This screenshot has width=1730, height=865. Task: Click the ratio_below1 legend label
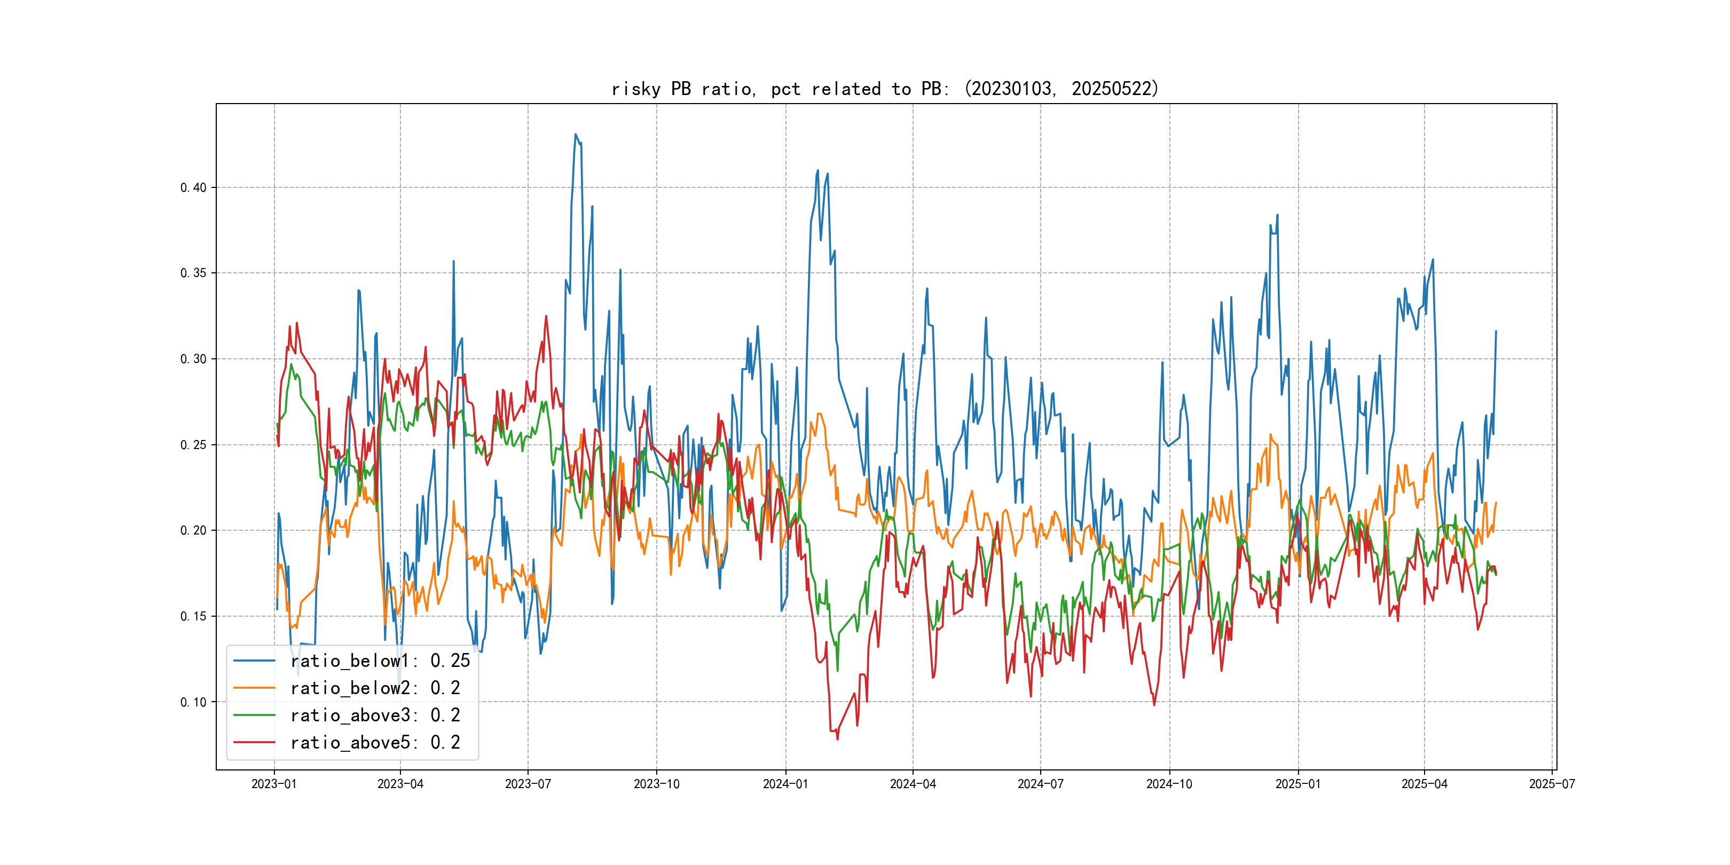click(x=380, y=661)
